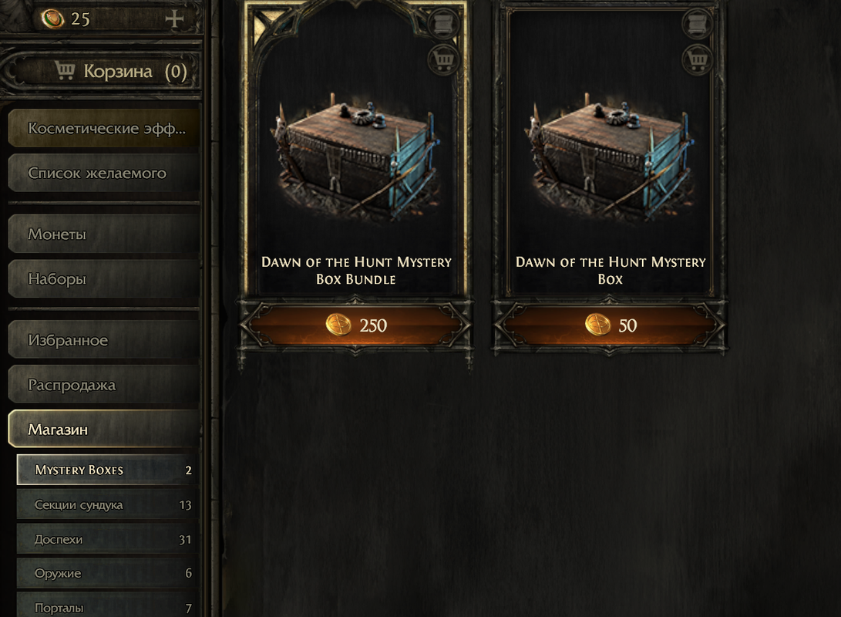841x617 pixels.
Task: Click the Dawn of the Hunt Bundle chest image
Action: click(x=355, y=157)
